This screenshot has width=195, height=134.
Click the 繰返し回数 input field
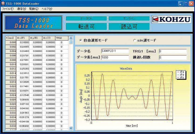point(173,58)
